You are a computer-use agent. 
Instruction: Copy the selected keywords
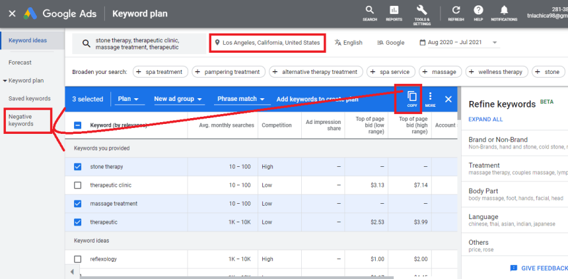pos(412,99)
